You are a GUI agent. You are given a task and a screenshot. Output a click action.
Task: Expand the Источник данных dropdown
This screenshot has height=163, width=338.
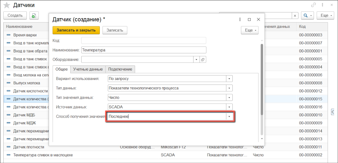click(229, 107)
